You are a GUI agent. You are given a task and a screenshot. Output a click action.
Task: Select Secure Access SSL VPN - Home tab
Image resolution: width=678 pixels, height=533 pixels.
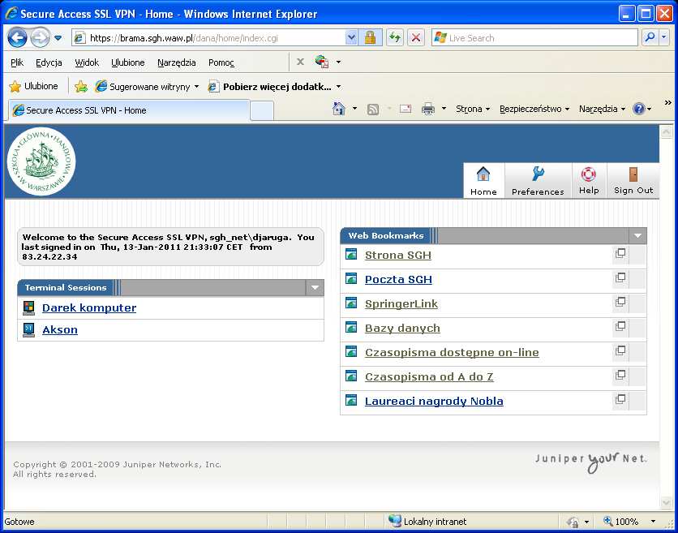(x=129, y=110)
